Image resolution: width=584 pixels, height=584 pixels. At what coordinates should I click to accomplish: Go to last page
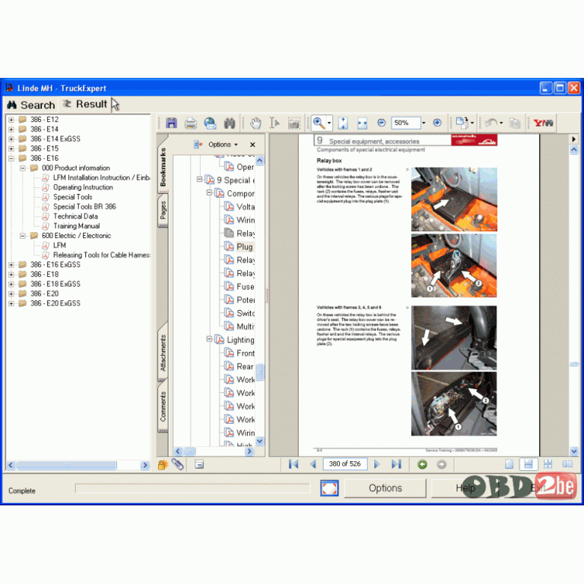[396, 464]
